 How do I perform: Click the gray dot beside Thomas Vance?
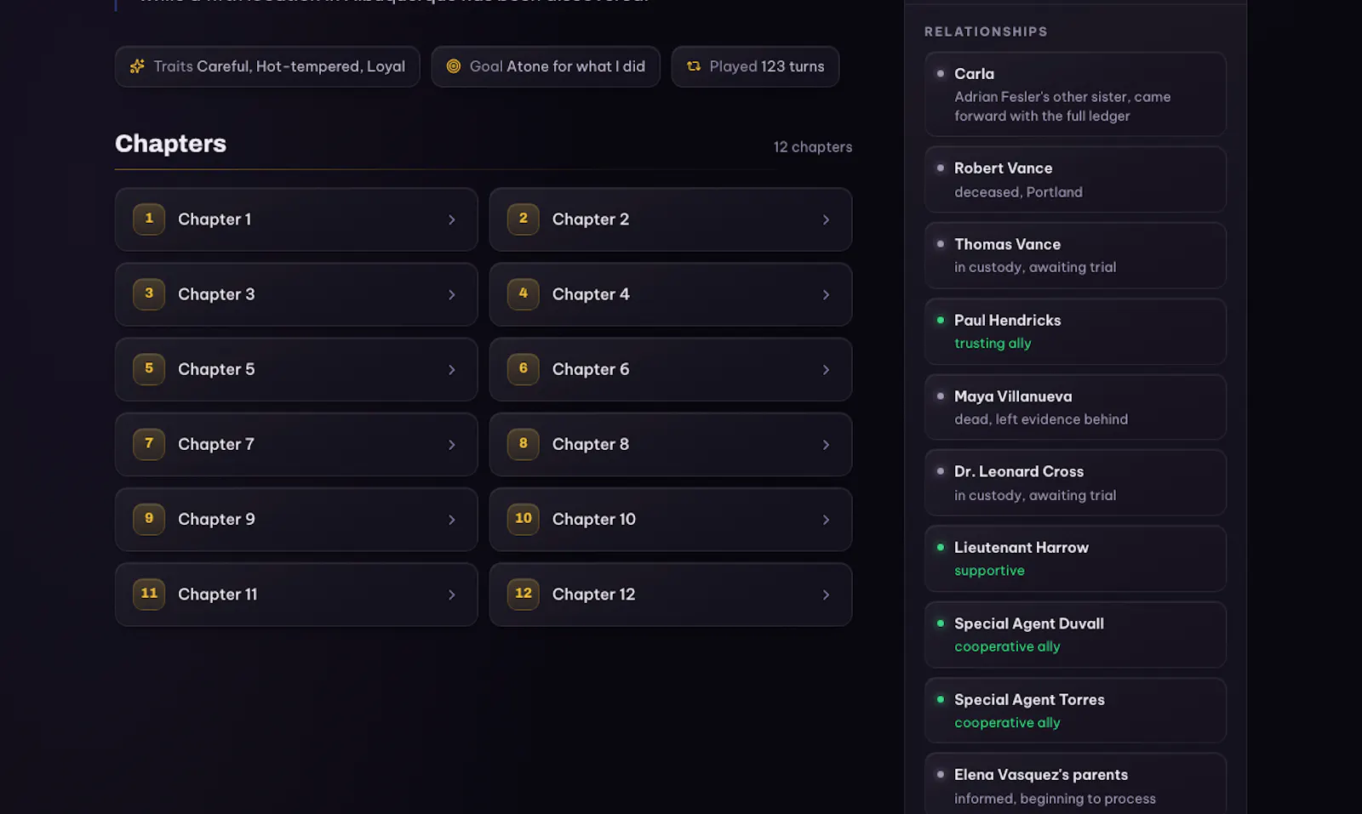point(941,244)
